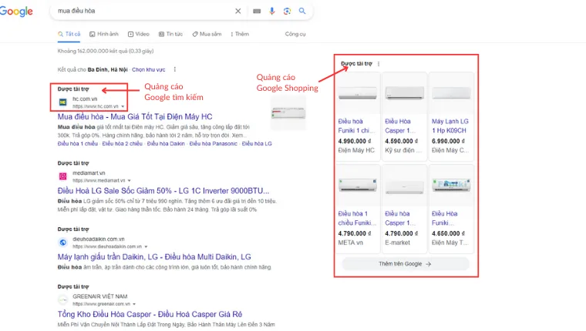Image resolution: width=586 pixels, height=331 pixels.
Task: Switch to the Video tab
Action: click(139, 34)
